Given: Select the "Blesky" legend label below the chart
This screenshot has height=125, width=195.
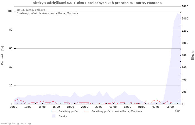Looking at the screenshot, I should tap(63, 116).
